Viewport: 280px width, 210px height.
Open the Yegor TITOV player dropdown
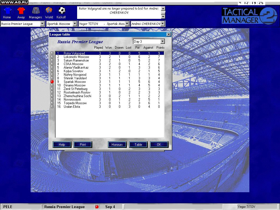click(127, 24)
